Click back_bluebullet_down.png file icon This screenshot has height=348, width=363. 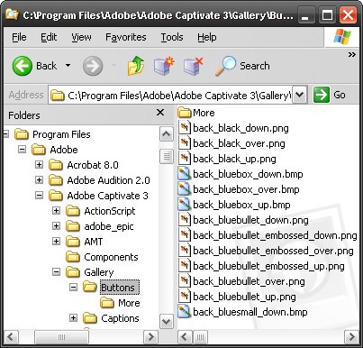click(184, 220)
